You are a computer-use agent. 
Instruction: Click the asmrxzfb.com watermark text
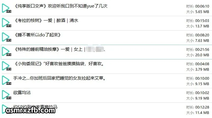coord(31,110)
